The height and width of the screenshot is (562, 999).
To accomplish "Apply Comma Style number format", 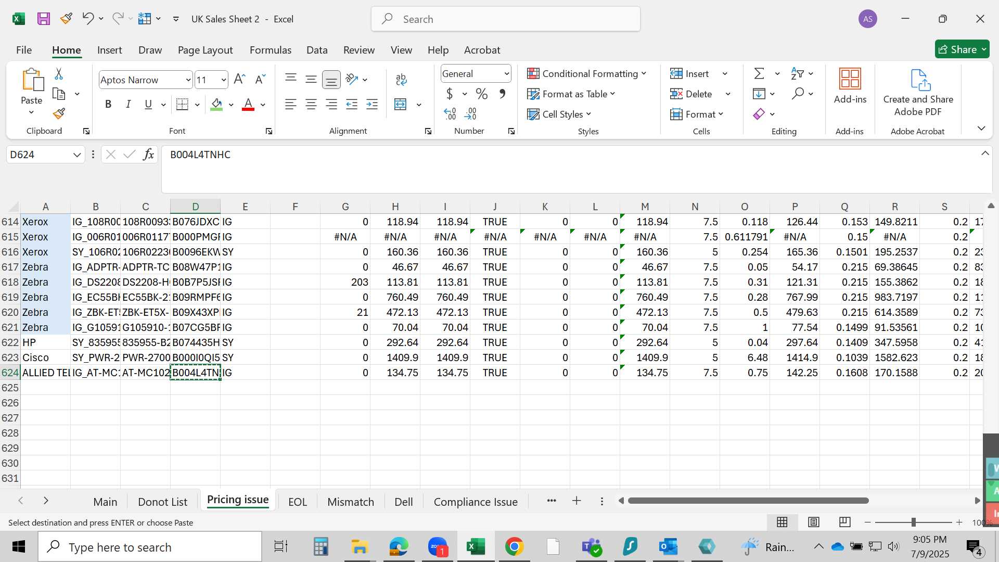I will click(502, 94).
